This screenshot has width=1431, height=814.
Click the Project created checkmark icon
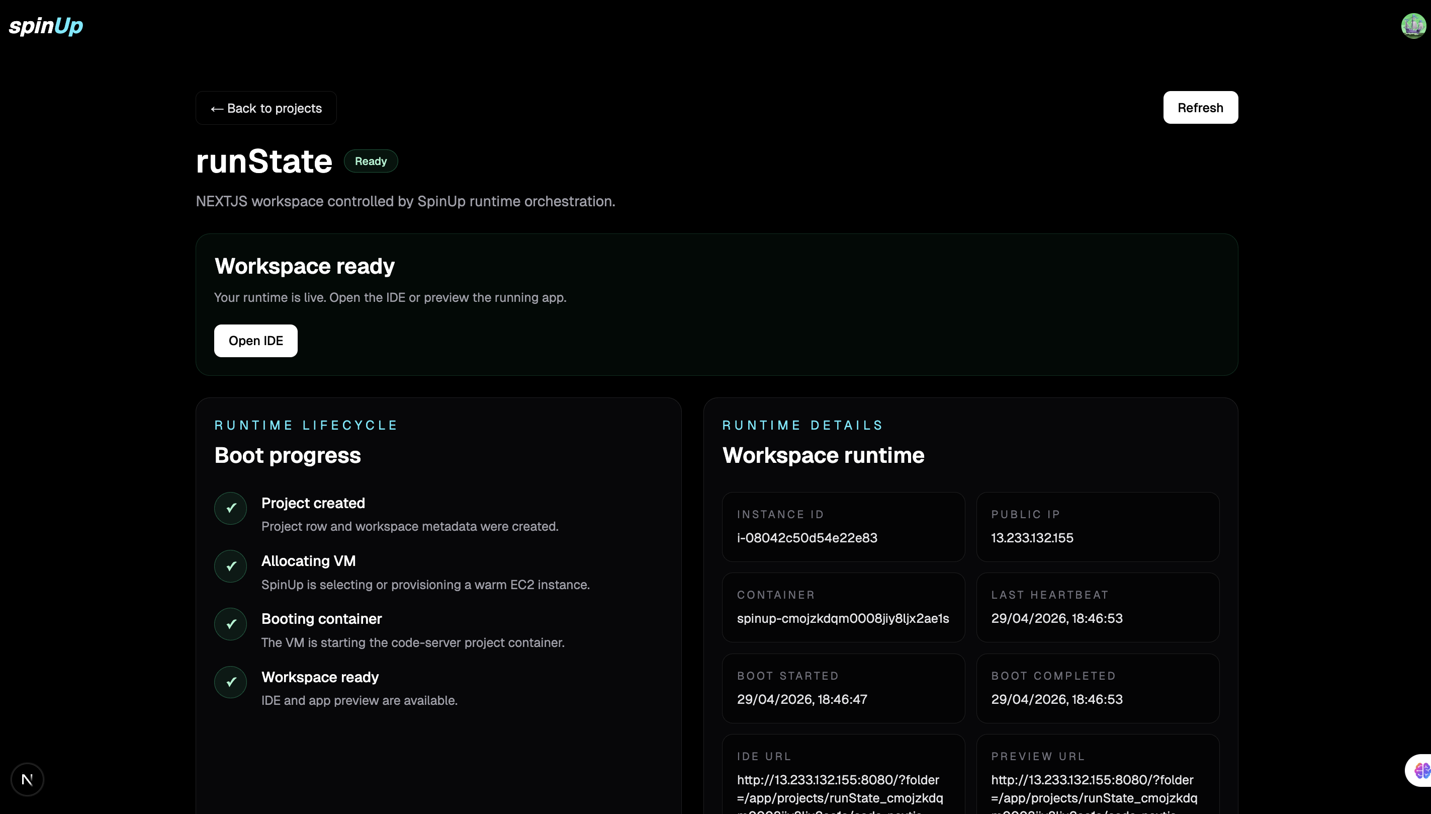point(230,508)
